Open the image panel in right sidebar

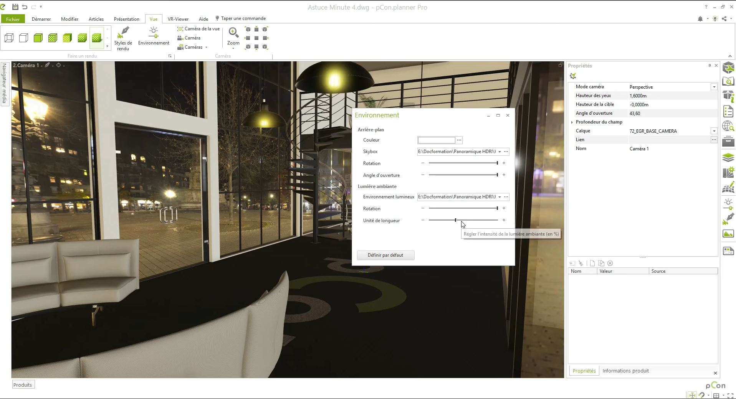[728, 234]
